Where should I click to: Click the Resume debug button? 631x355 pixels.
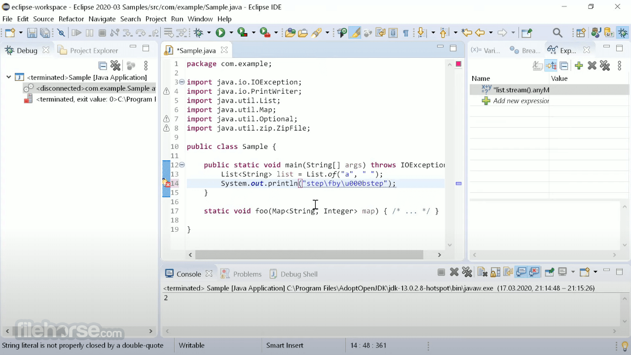point(76,33)
